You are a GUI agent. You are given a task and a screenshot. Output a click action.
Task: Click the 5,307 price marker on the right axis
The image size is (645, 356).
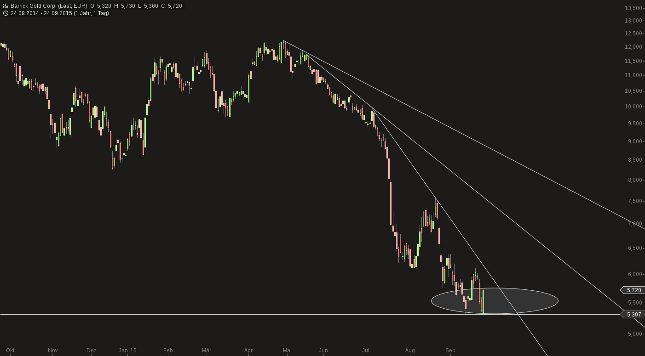[633, 314]
